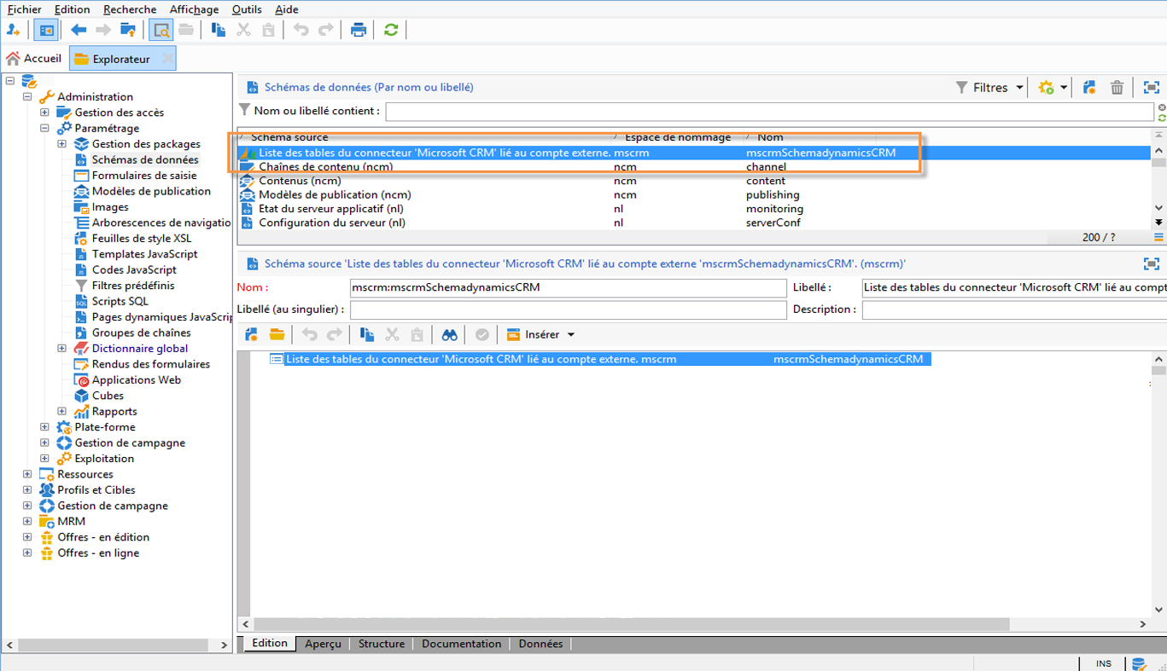The image size is (1167, 671).
Task: Maximize the schema detail panel
Action: pyautogui.click(x=1151, y=264)
